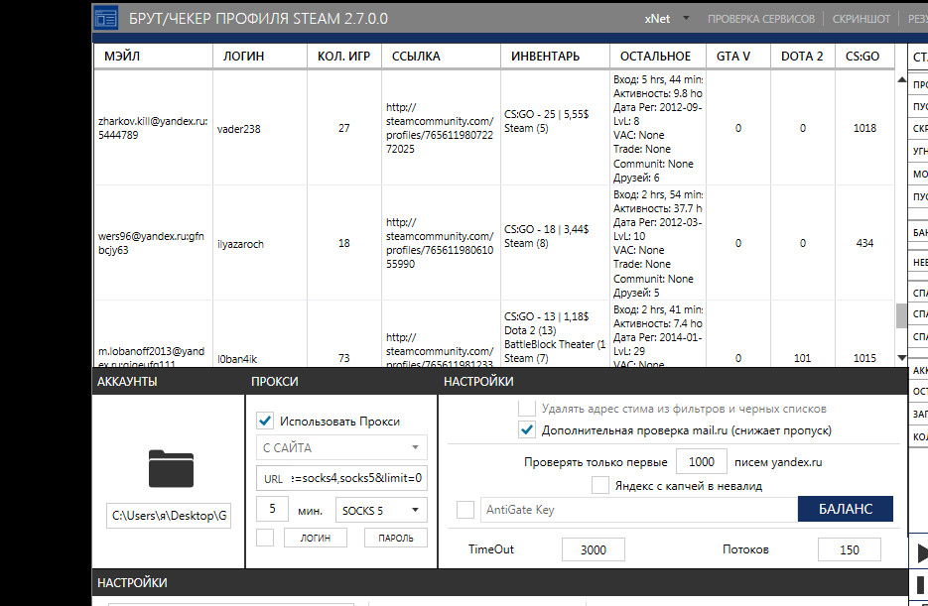The width and height of the screenshot is (928, 606).
Task: Click the table vertical scrollbar thumb
Action: tap(901, 315)
